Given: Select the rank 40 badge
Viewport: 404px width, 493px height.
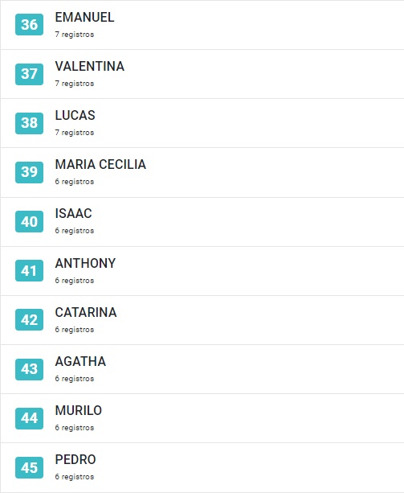Looking at the screenshot, I should point(29,221).
